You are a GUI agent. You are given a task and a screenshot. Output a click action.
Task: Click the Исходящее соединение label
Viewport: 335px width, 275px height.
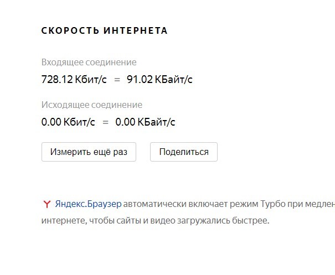click(92, 105)
